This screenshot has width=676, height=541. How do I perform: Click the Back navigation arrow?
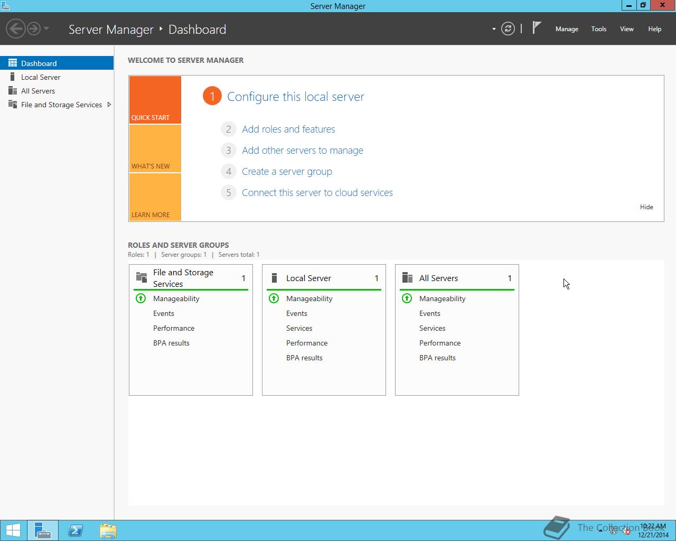[16, 29]
